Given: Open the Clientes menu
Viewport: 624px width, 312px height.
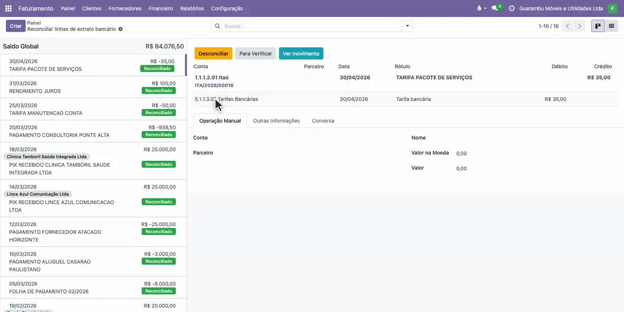Looking at the screenshot, I should click(92, 8).
